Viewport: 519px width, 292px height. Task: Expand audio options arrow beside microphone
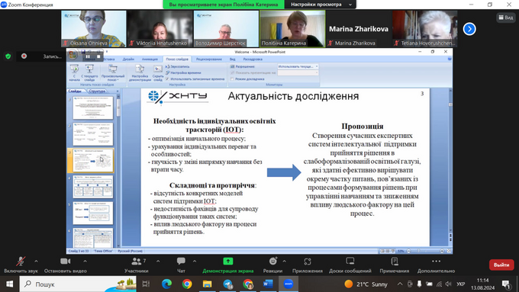click(36, 262)
